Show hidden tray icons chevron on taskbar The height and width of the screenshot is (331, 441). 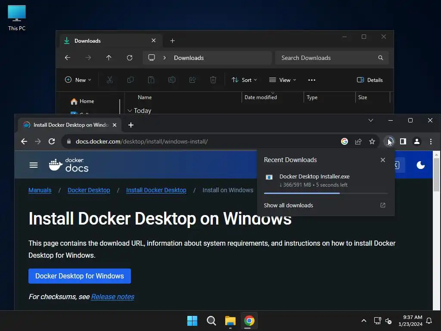363,321
